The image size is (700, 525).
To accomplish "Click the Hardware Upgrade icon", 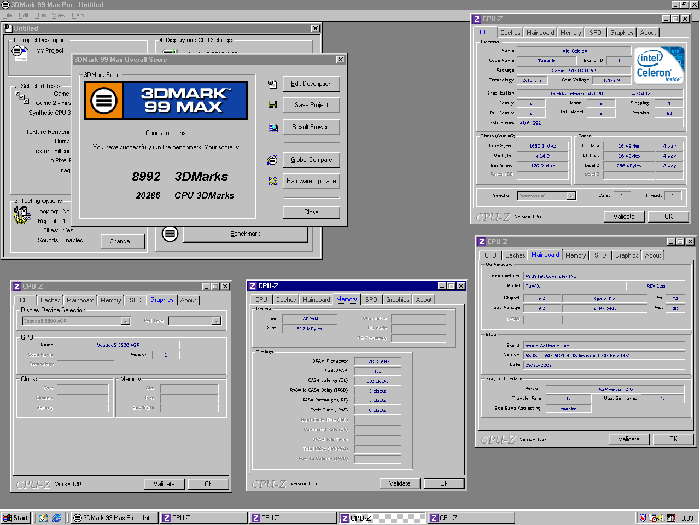I will click(272, 181).
